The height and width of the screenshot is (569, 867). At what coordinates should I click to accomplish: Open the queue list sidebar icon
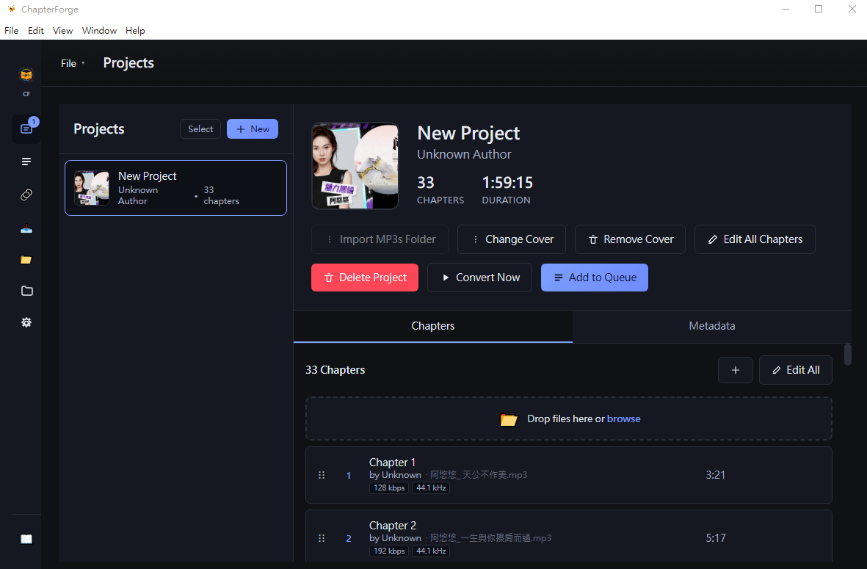pyautogui.click(x=26, y=162)
